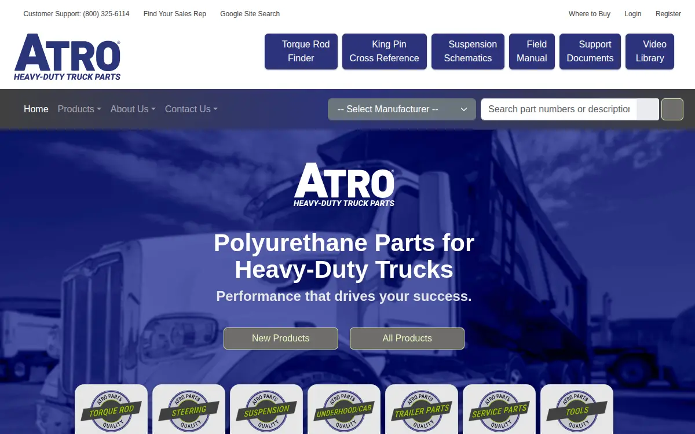Click Find Your Sales Rep link

coord(175,14)
